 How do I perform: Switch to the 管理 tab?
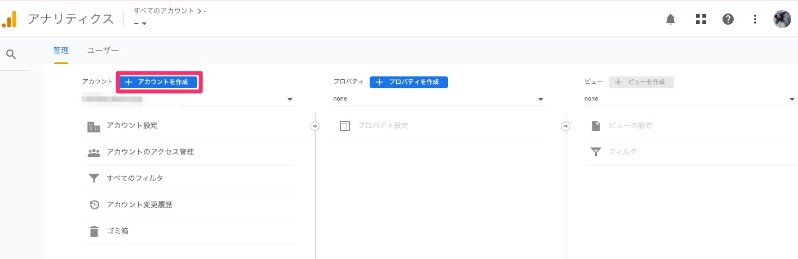(61, 51)
